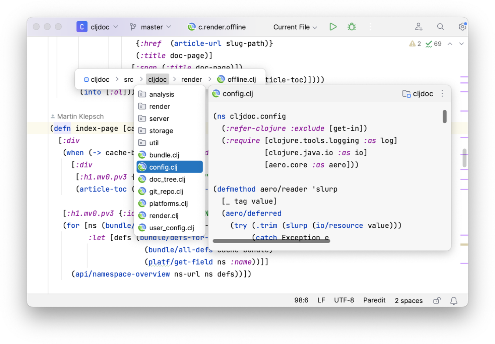This screenshot has width=495, height=344.
Task: Open the storage folder in popup list
Action: [x=170, y=131]
